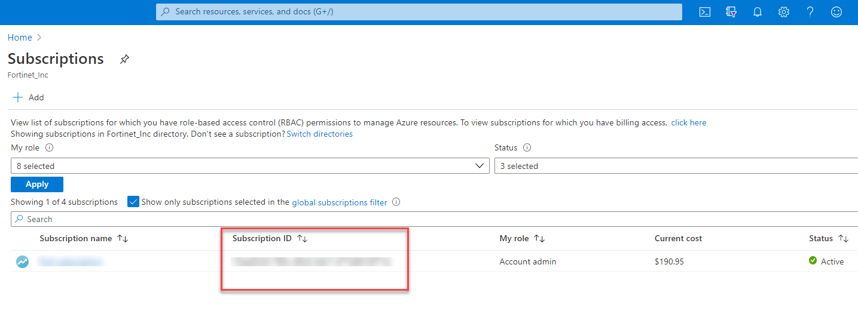
Task: Expand the My role dropdown
Action: [x=249, y=166]
